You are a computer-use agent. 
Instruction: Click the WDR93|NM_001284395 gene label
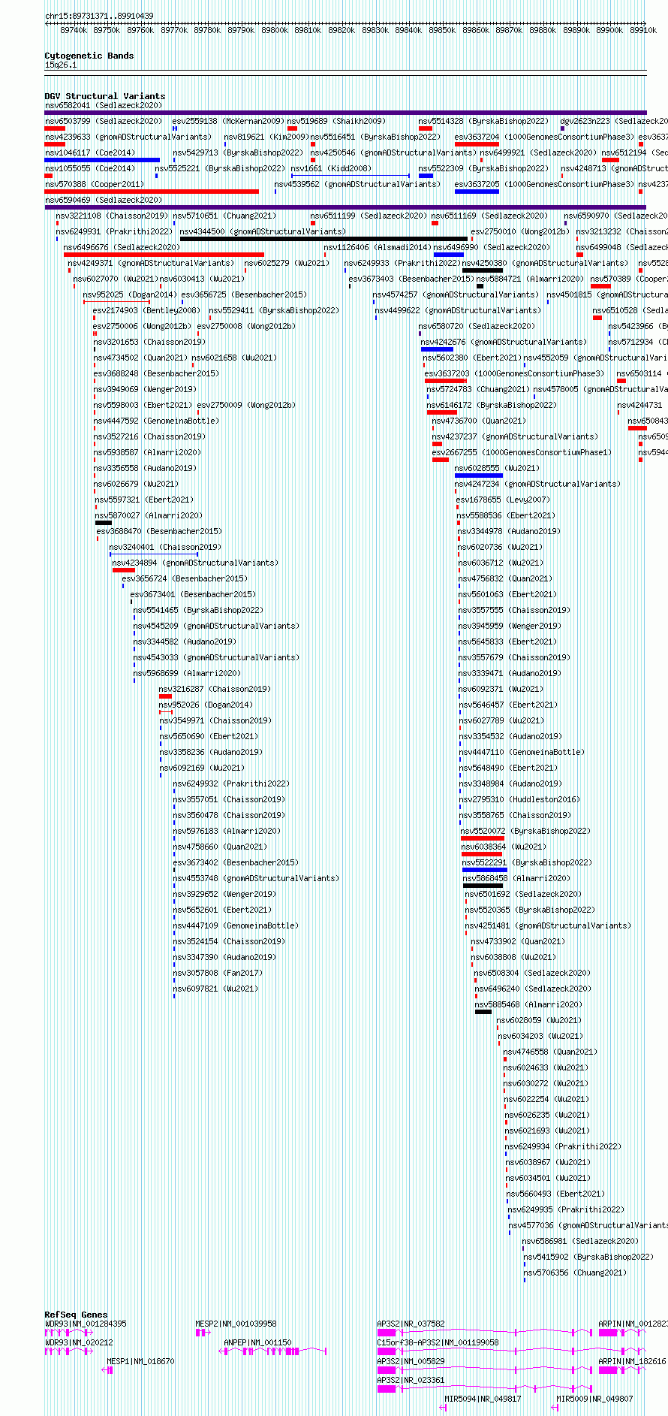pyautogui.click(x=86, y=1324)
